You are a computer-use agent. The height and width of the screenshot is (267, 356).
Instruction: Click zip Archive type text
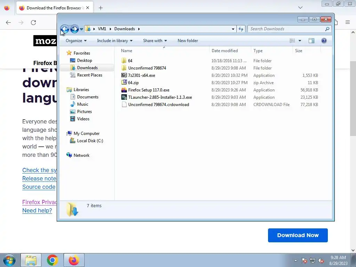point(264,83)
